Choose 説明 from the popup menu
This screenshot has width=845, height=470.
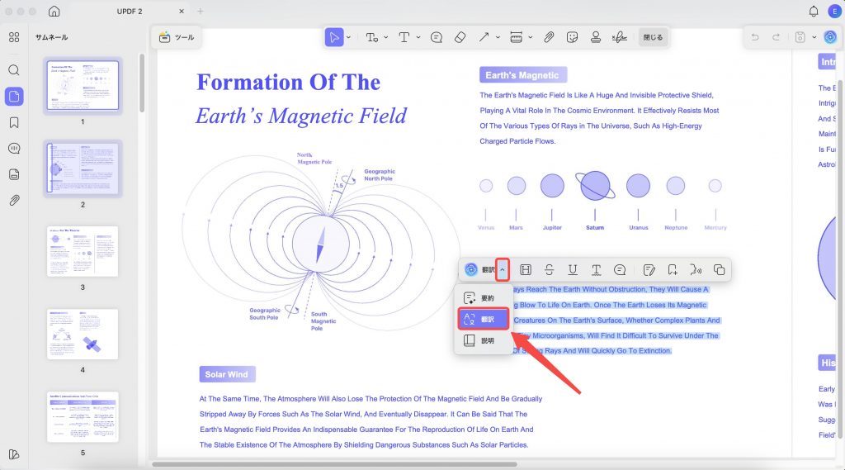483,340
